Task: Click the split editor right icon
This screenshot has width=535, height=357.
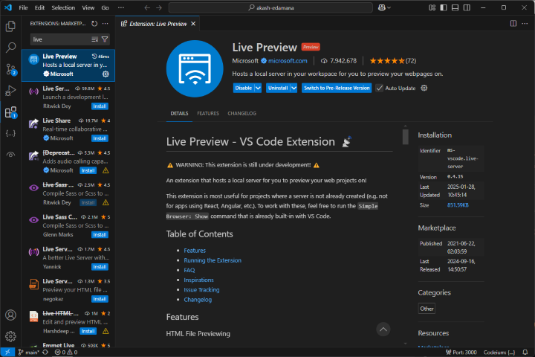Action: (513, 23)
